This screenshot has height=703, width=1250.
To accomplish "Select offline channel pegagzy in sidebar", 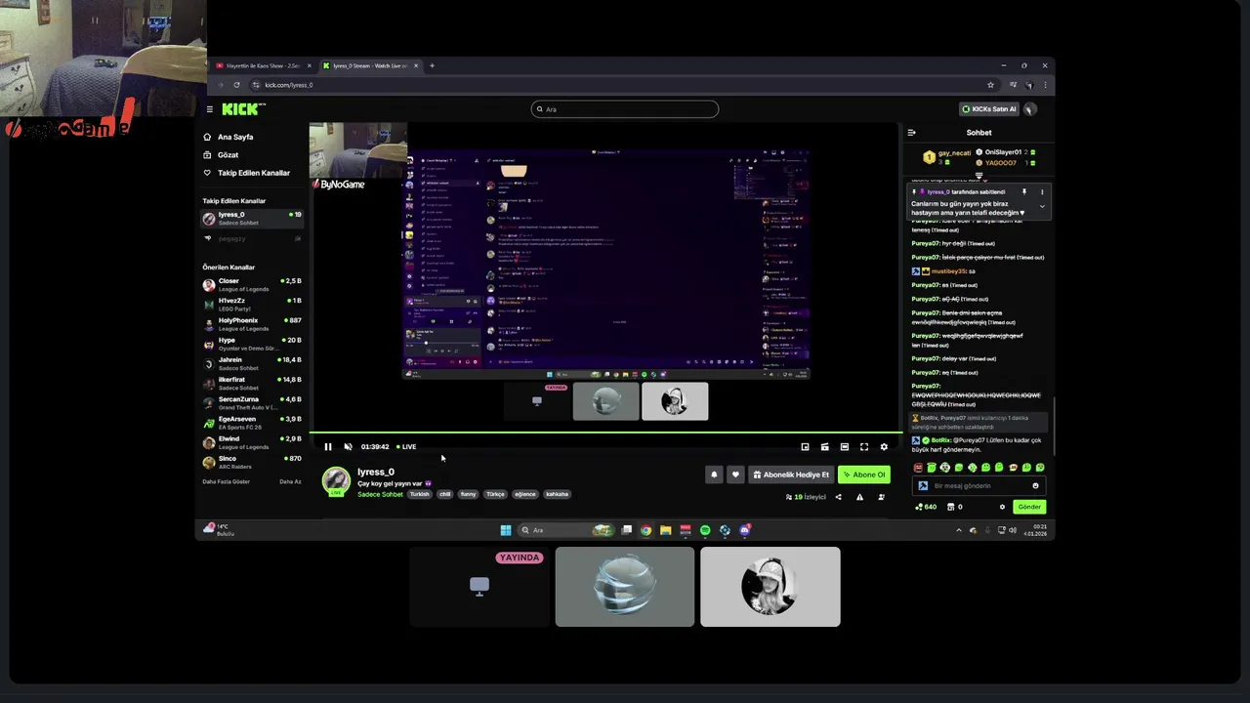I will 252,238.
